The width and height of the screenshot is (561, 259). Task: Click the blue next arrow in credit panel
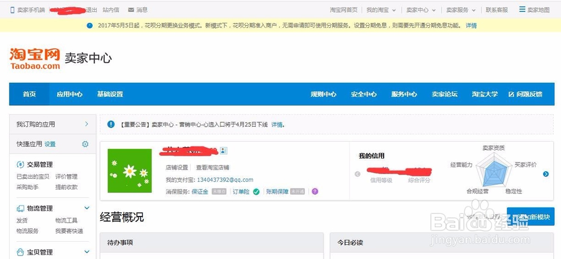(546, 174)
